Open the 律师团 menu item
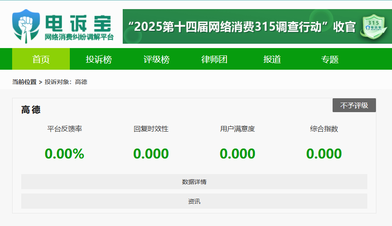This screenshot has height=226, width=392. point(214,59)
